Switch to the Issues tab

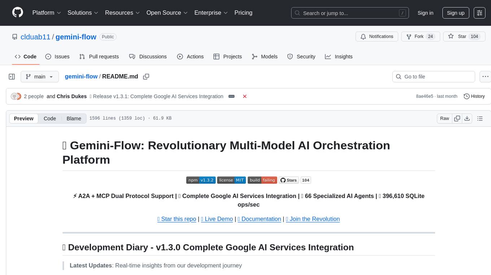pos(57,57)
